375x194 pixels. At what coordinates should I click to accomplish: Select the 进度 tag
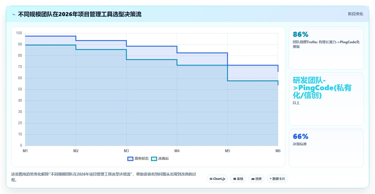256,179
